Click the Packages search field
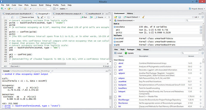206x110 pixels. tap(190, 53)
